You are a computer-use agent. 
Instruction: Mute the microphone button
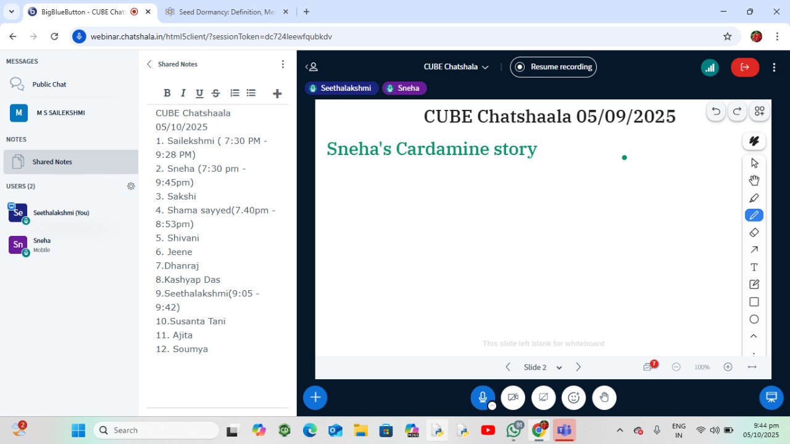[x=483, y=398]
